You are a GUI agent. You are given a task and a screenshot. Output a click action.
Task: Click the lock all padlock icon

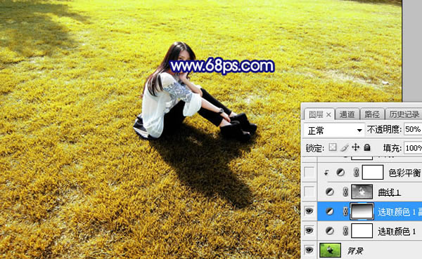coord(367,147)
